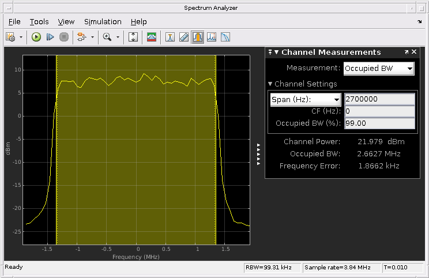Open the View menu
429x278 pixels.
[x=66, y=21]
